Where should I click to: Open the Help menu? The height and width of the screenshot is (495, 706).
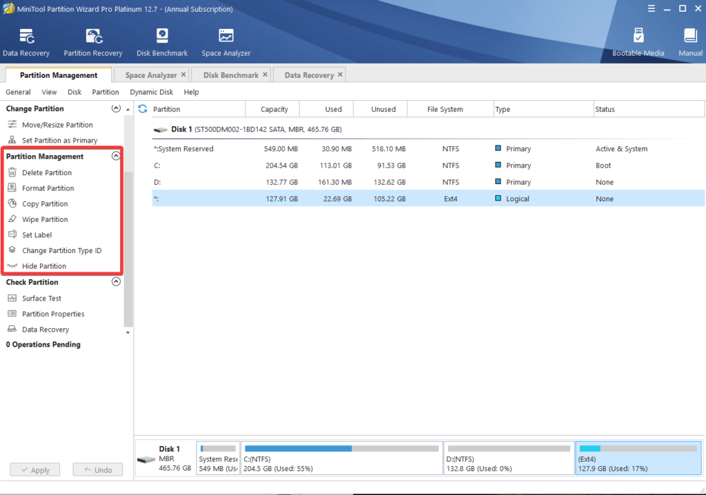[191, 92]
